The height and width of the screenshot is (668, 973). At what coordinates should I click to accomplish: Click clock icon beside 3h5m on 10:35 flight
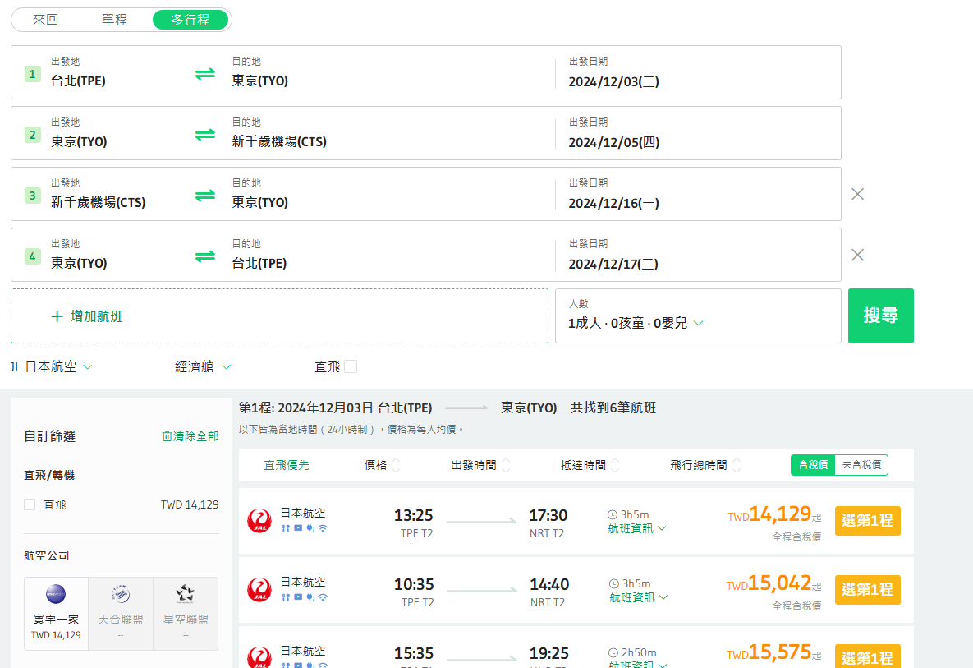(613, 583)
